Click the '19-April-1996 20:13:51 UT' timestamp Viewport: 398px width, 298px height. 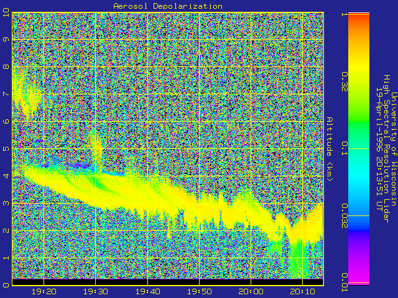(x=379, y=149)
